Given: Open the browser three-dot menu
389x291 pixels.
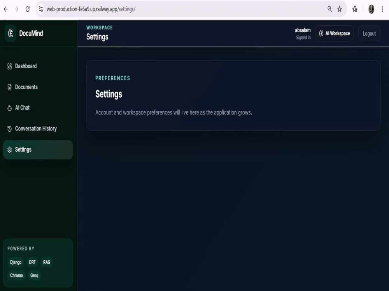Looking at the screenshot, I should point(382,9).
